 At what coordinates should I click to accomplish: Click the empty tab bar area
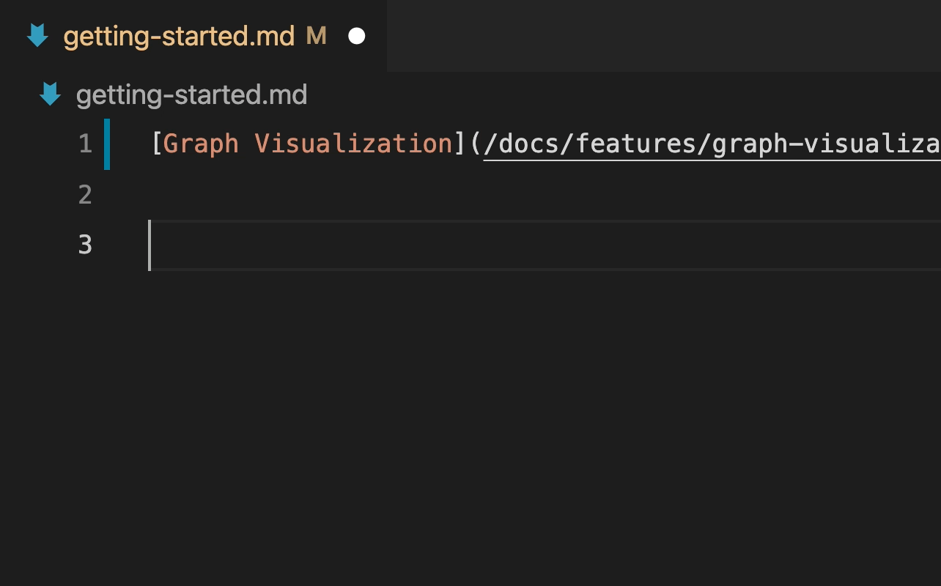pyautogui.click(x=660, y=35)
